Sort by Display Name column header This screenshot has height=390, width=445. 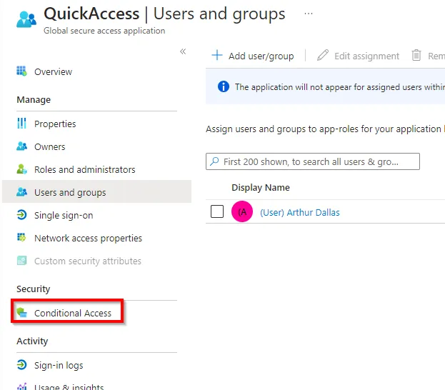[261, 187]
